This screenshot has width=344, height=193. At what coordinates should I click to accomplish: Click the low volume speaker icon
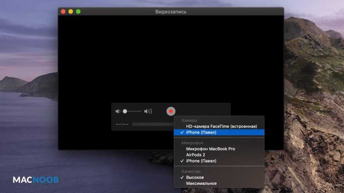tap(117, 111)
